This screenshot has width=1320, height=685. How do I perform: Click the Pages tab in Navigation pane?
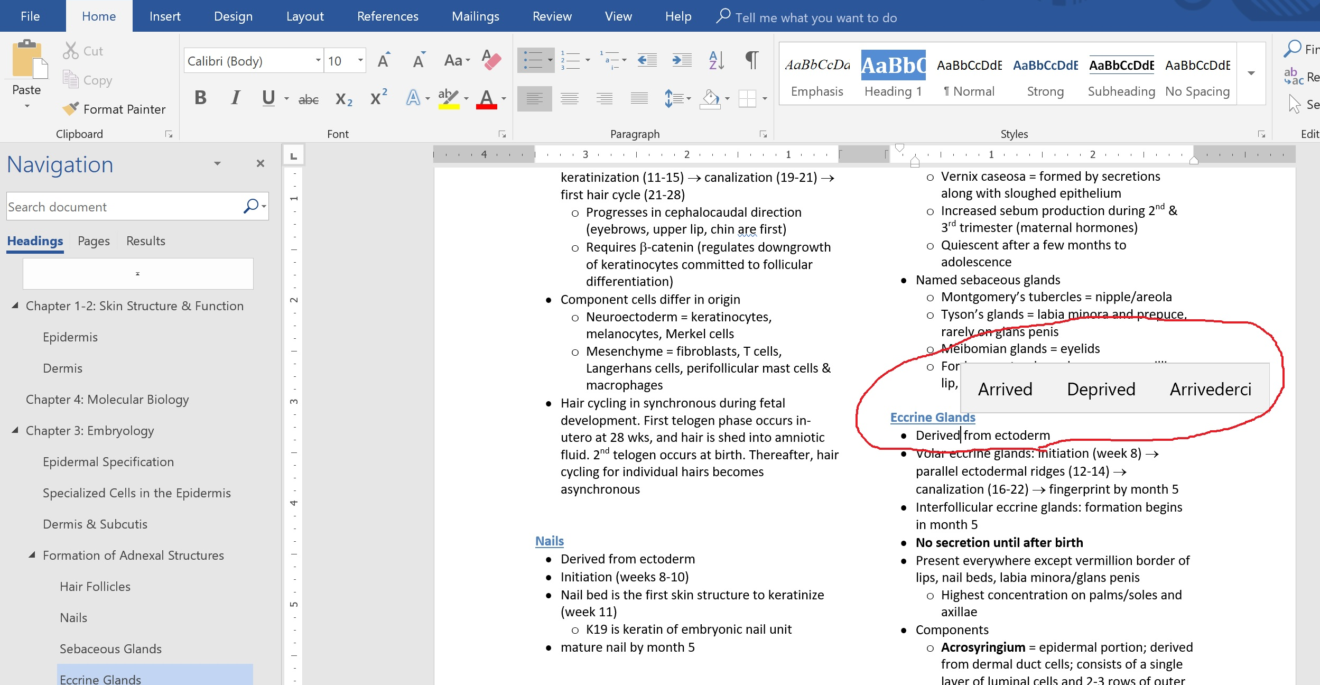94,240
